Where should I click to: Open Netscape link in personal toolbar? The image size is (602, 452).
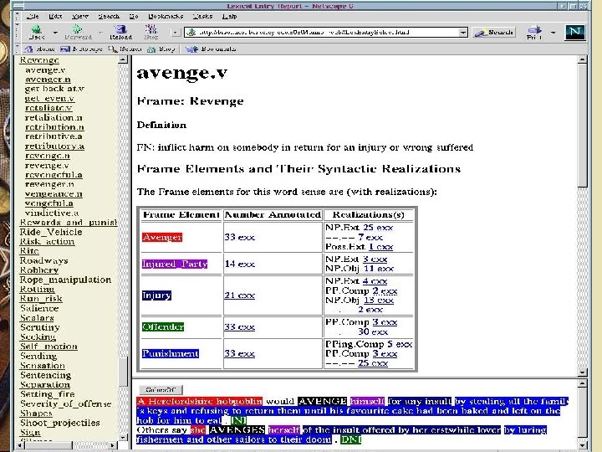coord(82,49)
